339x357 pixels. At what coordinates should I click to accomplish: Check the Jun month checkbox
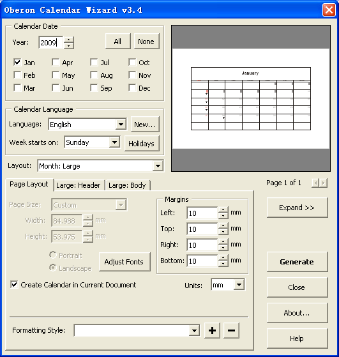pyautogui.click(x=56, y=87)
